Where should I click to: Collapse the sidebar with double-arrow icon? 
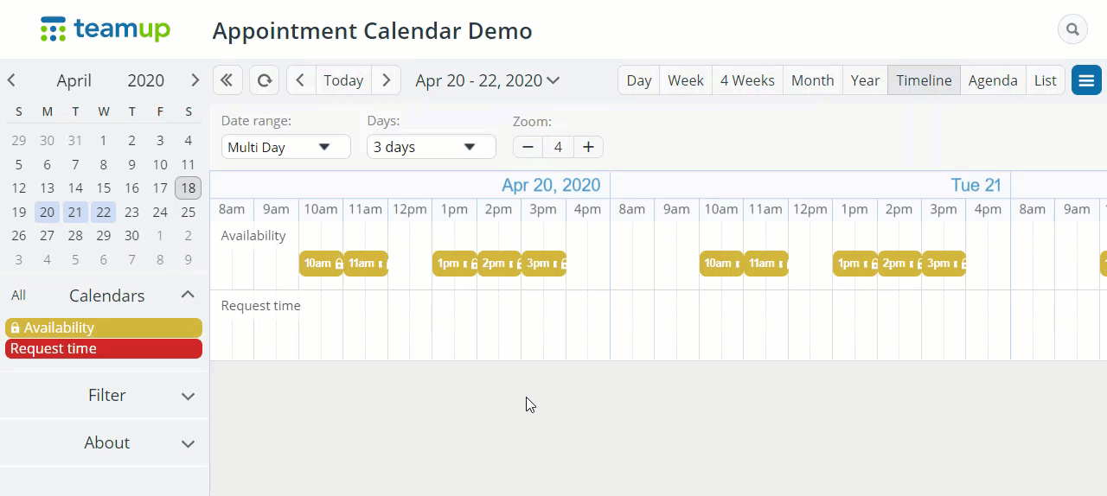click(x=227, y=80)
